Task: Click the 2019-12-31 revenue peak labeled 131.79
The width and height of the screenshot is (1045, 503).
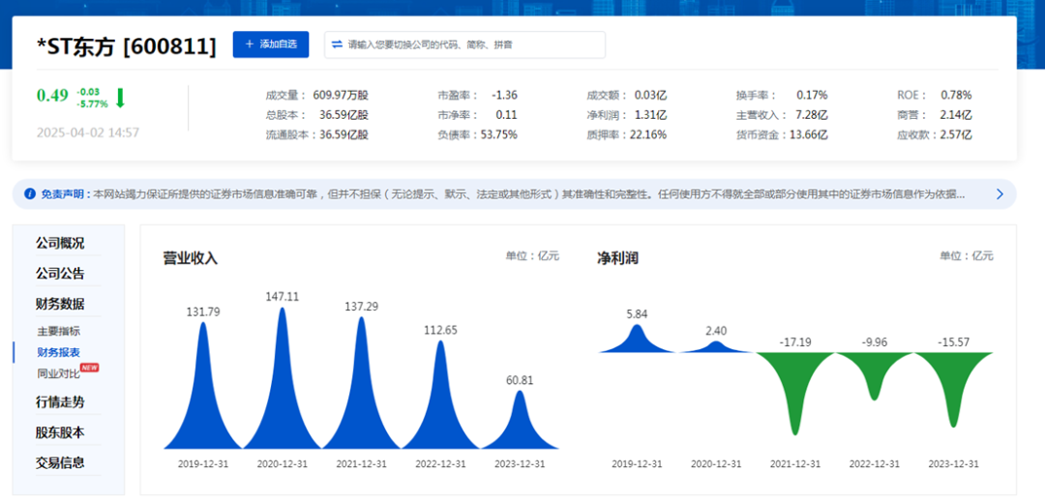Action: coord(202,385)
